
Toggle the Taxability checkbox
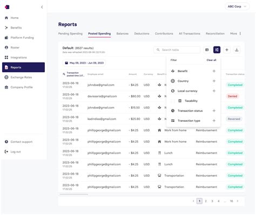coord(173,101)
